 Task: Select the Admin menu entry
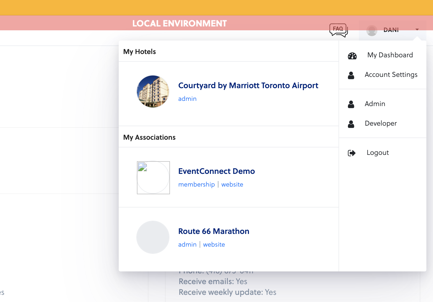pyautogui.click(x=375, y=104)
